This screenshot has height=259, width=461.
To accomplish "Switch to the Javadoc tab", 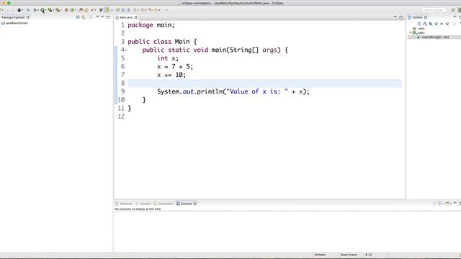I will tap(143, 204).
